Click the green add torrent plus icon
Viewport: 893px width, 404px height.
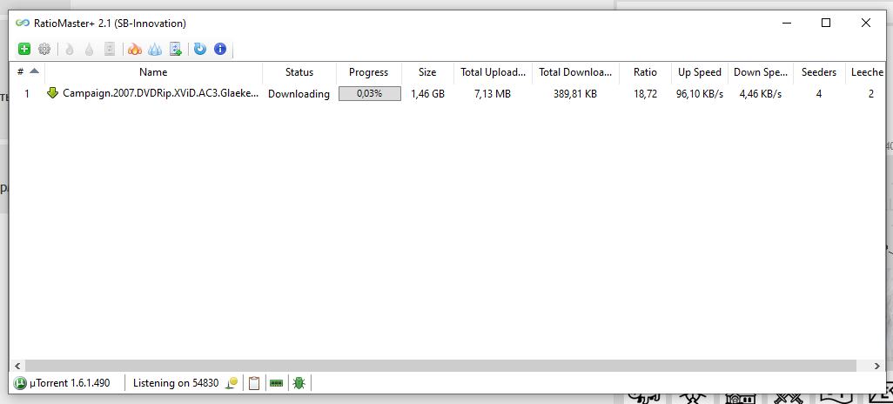click(23, 49)
